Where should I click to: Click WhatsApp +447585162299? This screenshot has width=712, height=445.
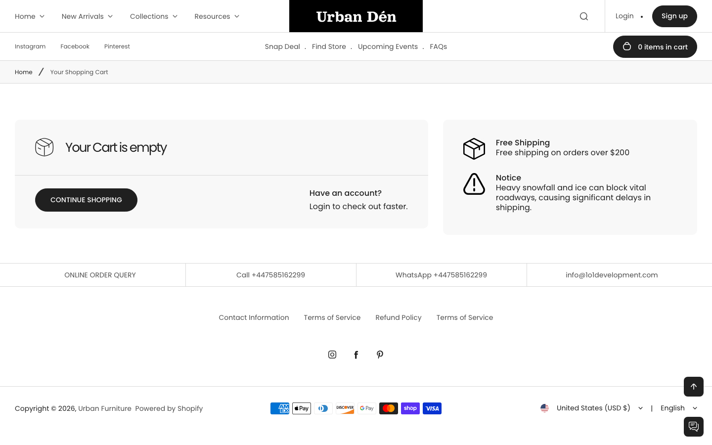coord(441,275)
